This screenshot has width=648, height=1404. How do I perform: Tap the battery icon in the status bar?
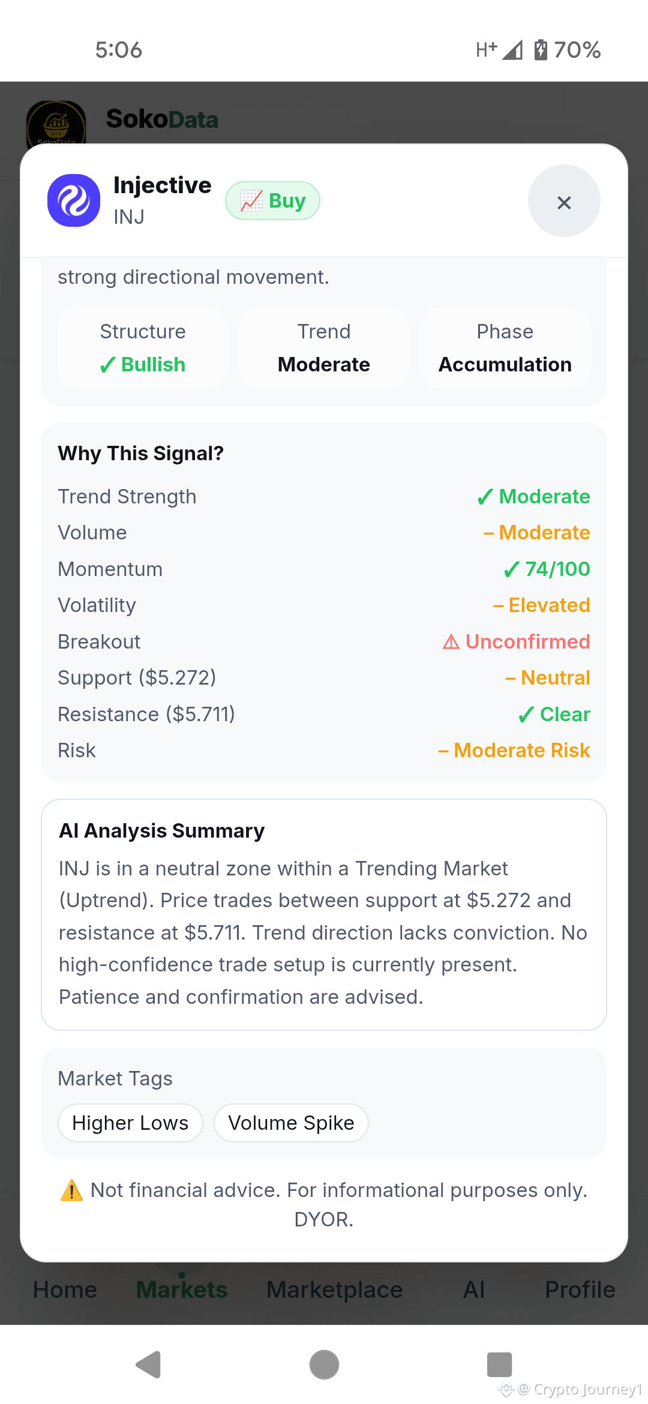coord(541,50)
